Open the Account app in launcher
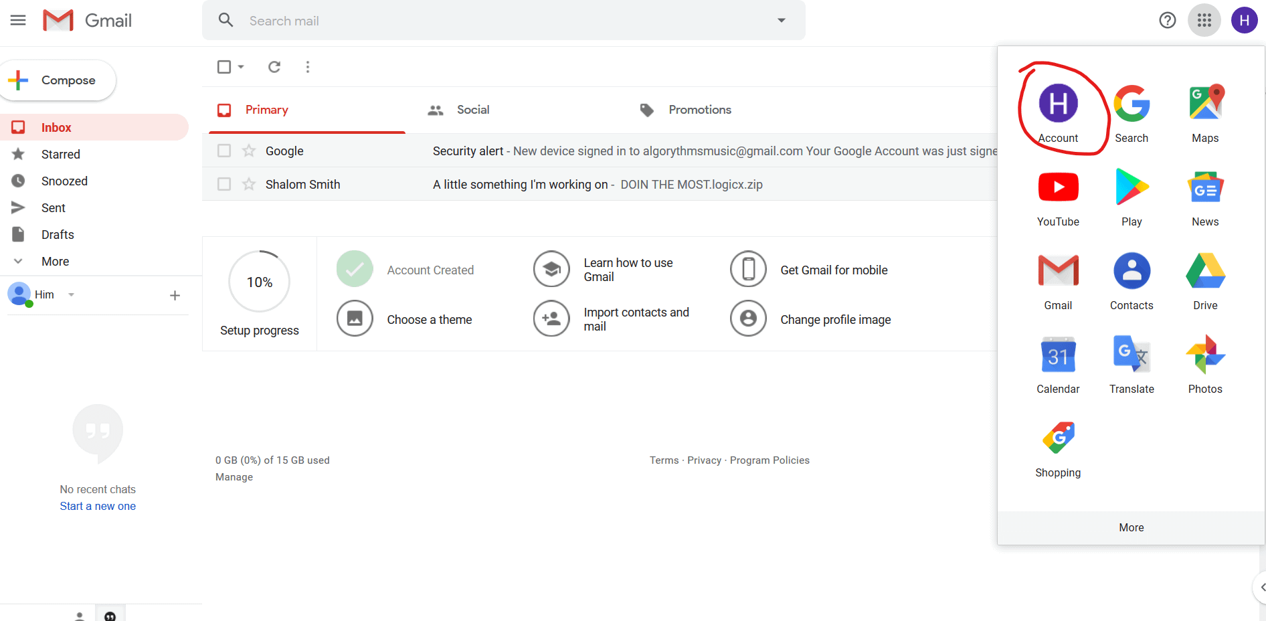Image resolution: width=1266 pixels, height=621 pixels. 1058,113
